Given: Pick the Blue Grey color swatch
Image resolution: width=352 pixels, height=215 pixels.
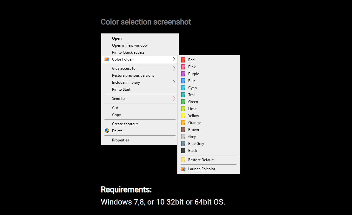Looking at the screenshot, I should (183, 143).
